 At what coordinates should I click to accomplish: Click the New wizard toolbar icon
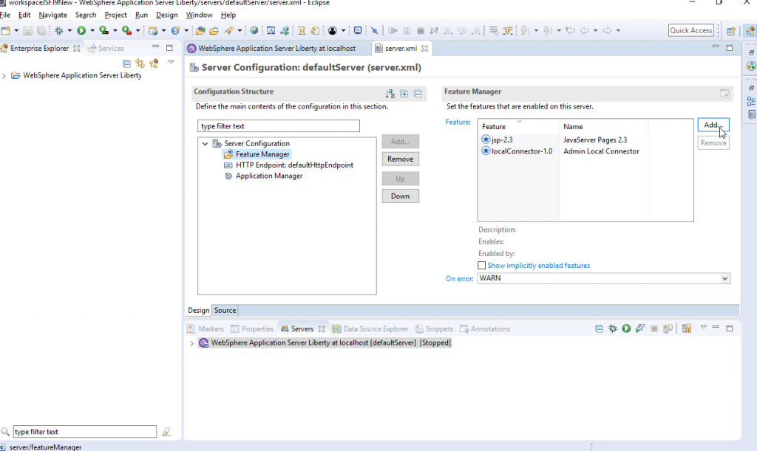(6, 30)
